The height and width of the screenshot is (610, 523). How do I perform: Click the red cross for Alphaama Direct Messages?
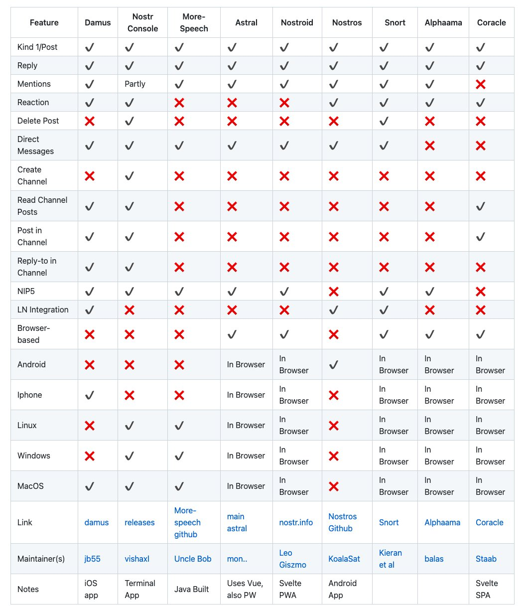coord(429,146)
